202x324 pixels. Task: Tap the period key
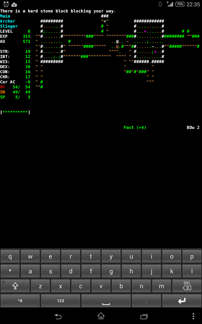point(146,301)
